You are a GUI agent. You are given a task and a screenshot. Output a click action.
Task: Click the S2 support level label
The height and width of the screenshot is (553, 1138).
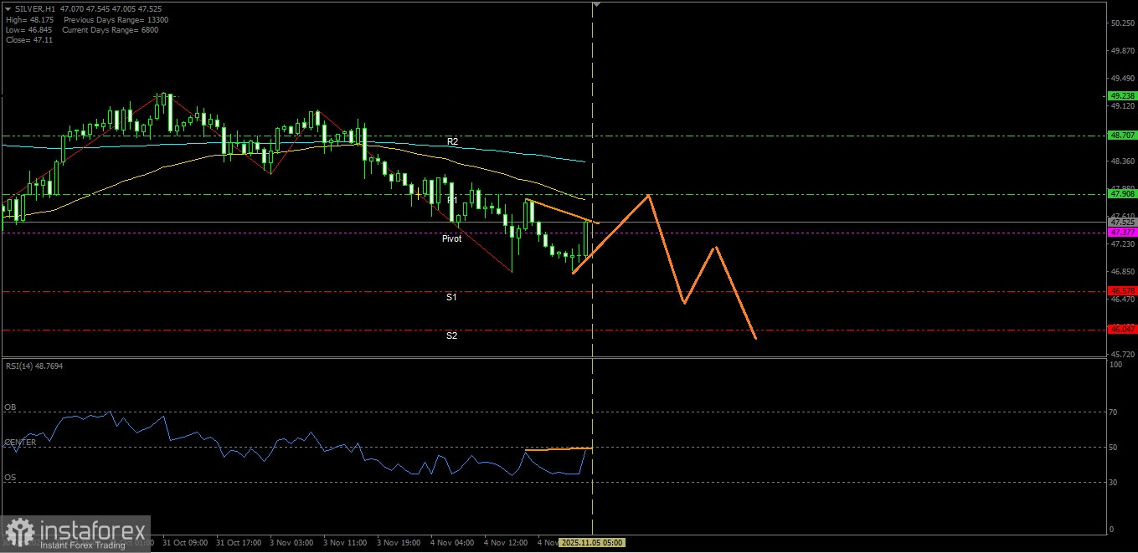[451, 335]
